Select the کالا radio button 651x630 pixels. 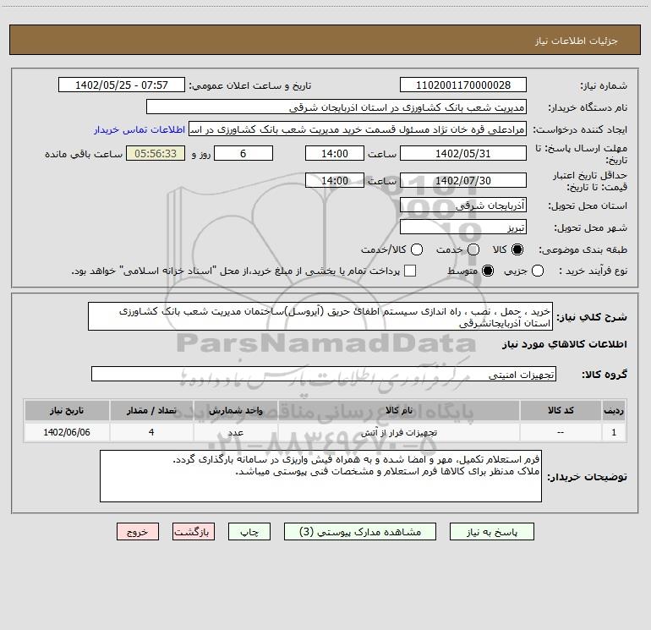(517, 249)
